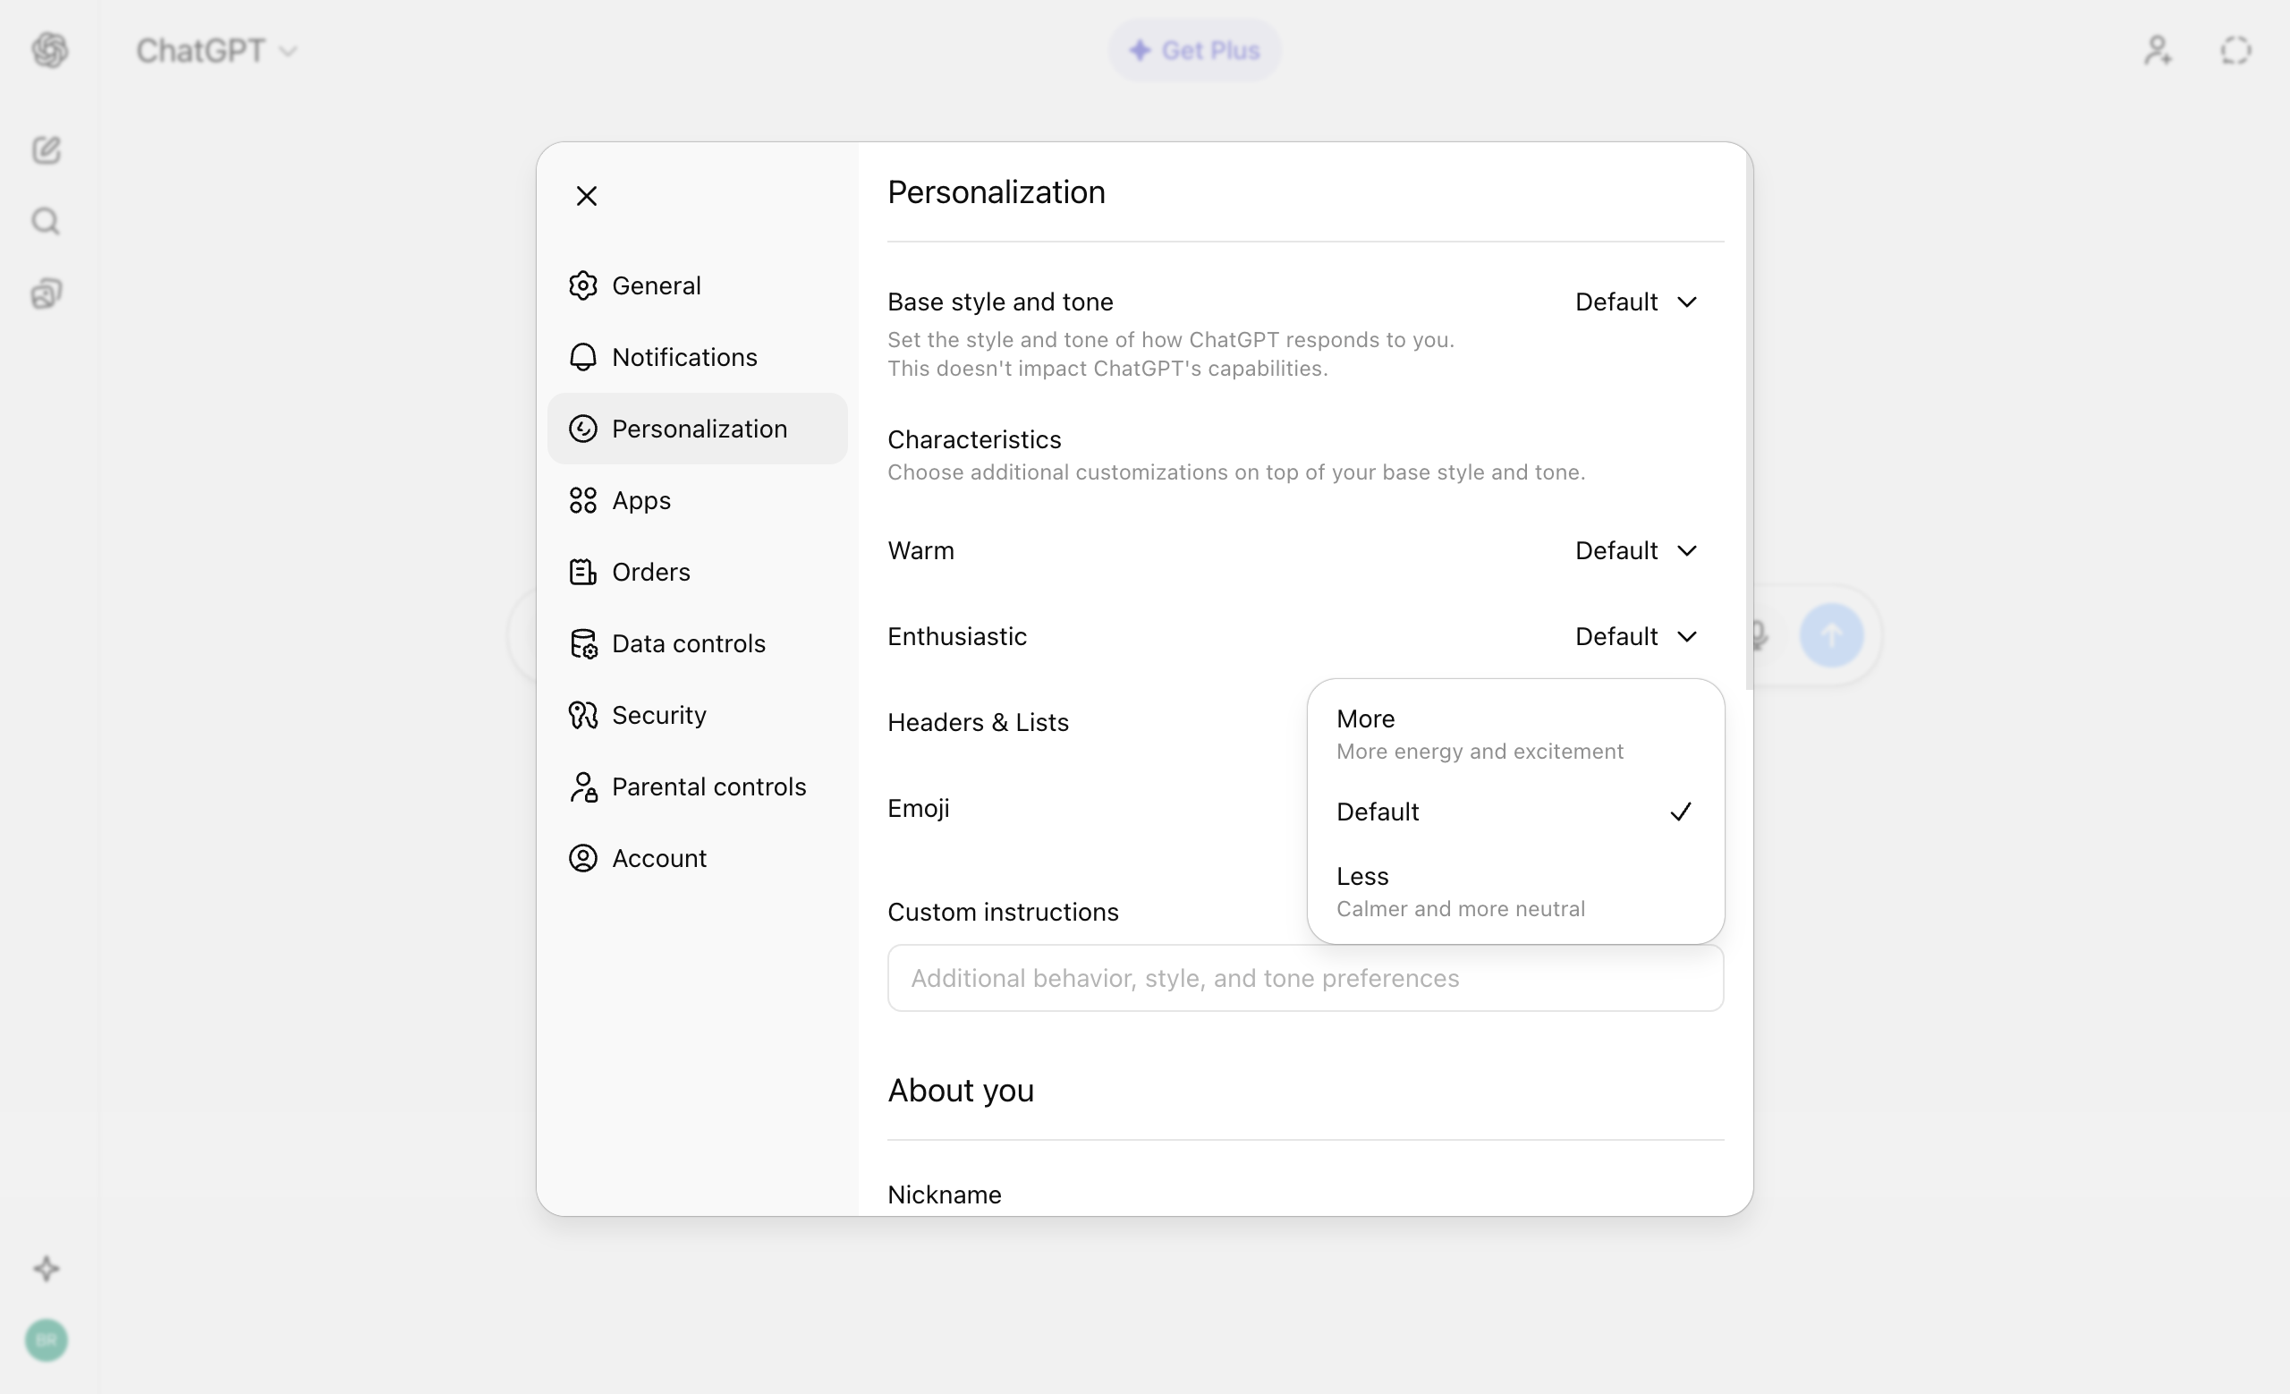Go to the General settings tab
The image size is (2290, 1394).
coord(697,285)
